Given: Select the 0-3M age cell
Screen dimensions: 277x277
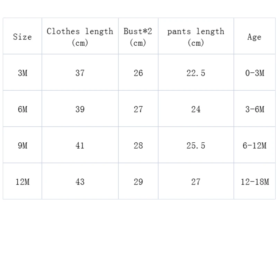Looking at the screenshot, I should 254,73.
